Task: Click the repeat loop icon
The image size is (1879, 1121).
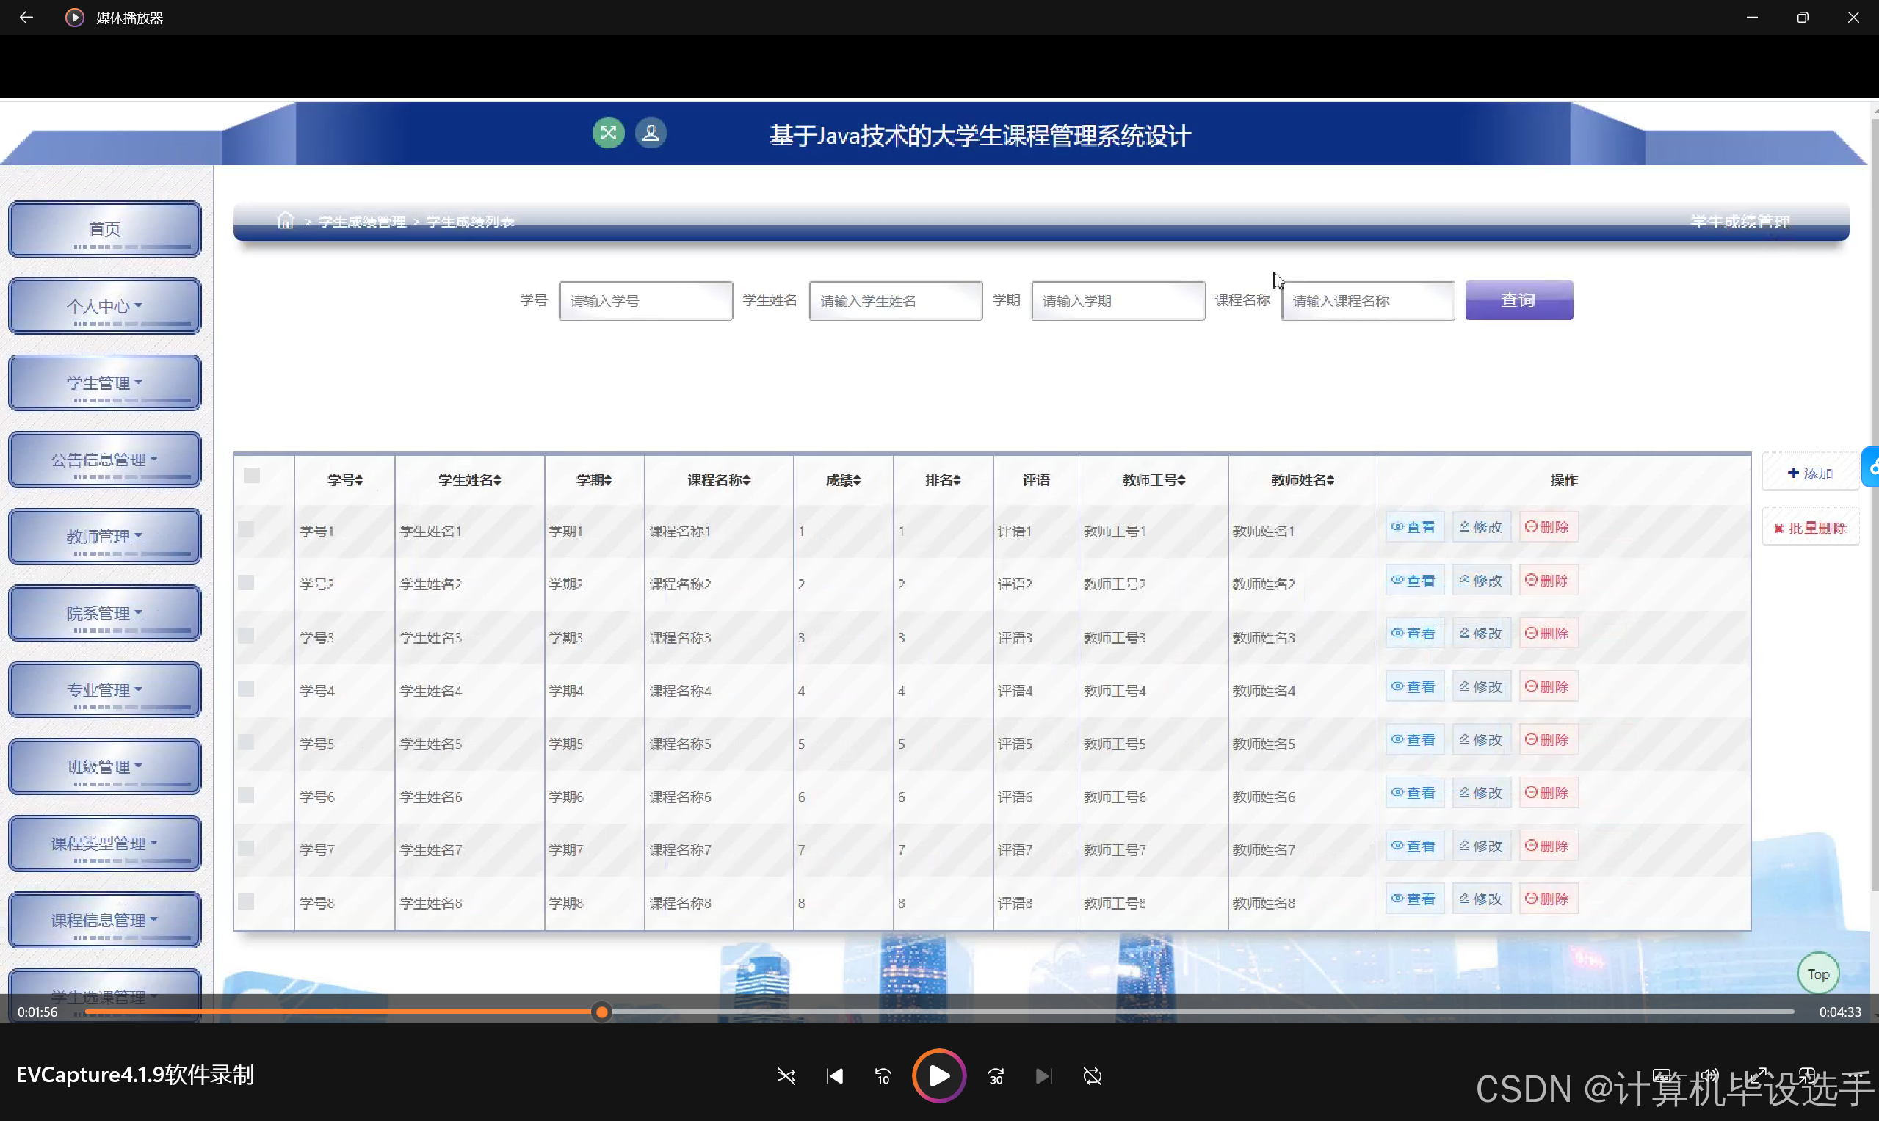Action: [1093, 1075]
